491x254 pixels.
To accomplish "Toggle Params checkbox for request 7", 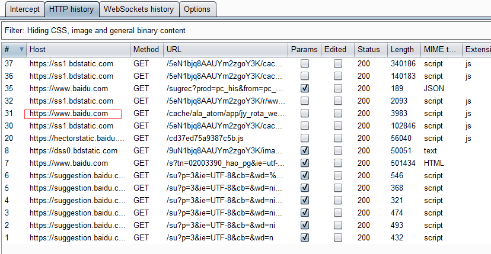I will (304, 163).
